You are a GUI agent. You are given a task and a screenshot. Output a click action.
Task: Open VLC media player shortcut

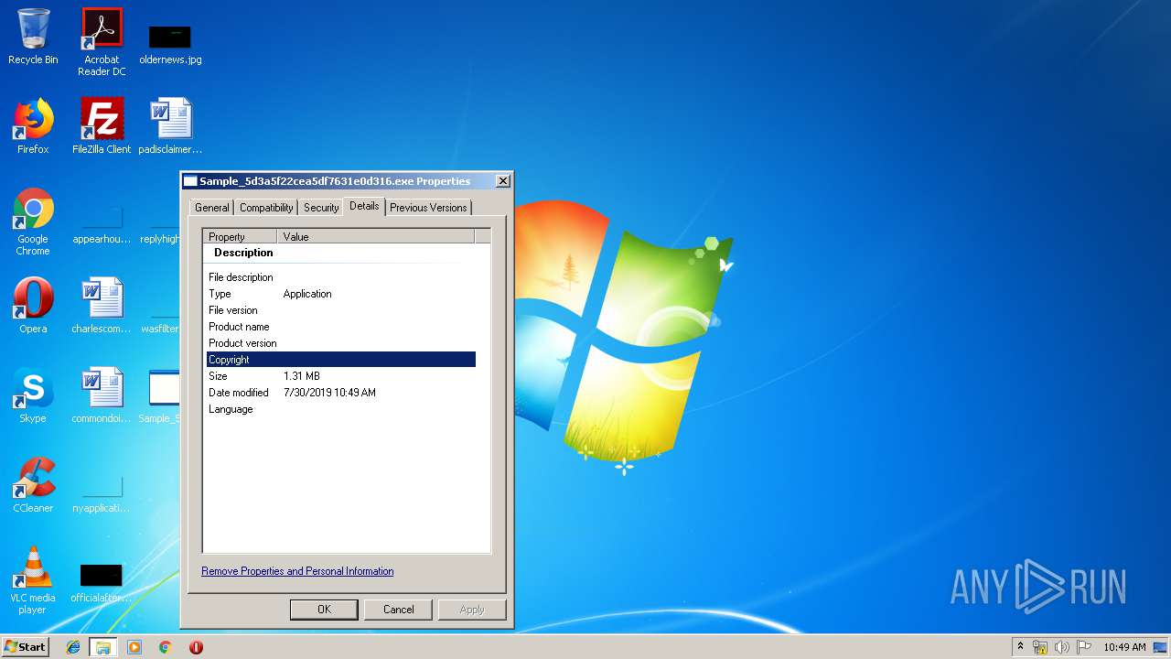33,580
